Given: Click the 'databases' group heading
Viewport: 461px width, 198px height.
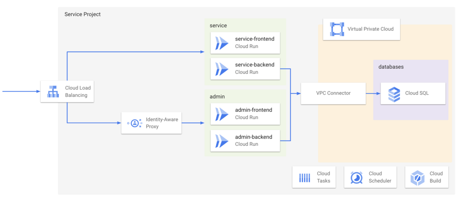Looking at the screenshot, I should pyautogui.click(x=391, y=67).
